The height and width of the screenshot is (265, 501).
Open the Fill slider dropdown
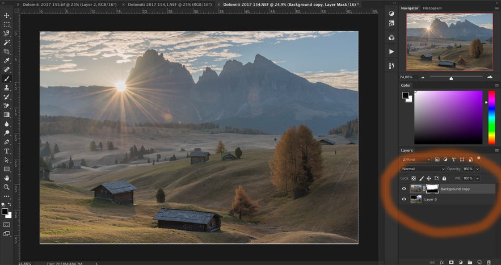click(x=478, y=178)
